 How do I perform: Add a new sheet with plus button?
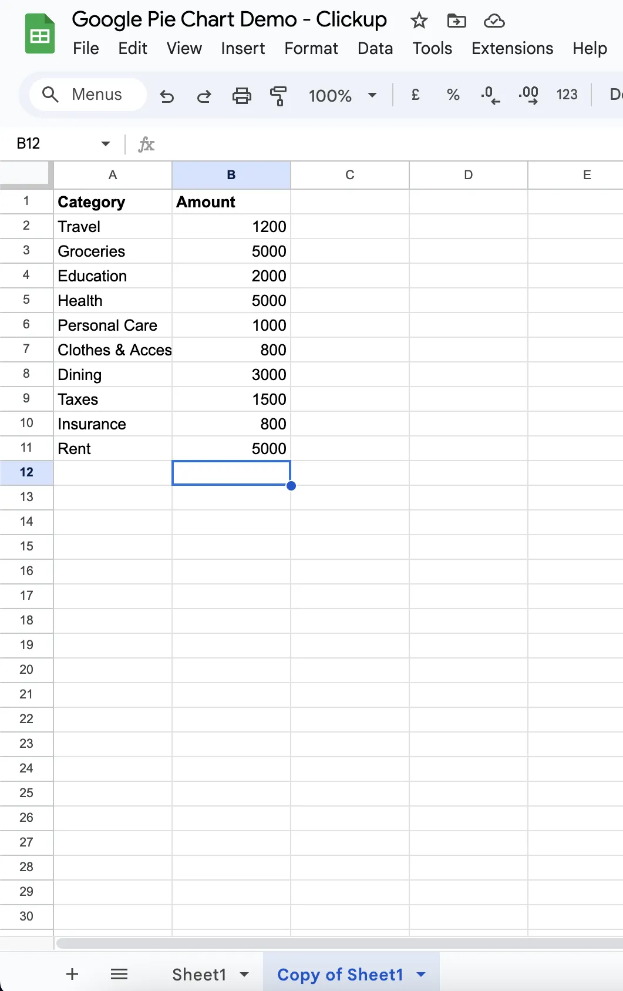(x=72, y=974)
